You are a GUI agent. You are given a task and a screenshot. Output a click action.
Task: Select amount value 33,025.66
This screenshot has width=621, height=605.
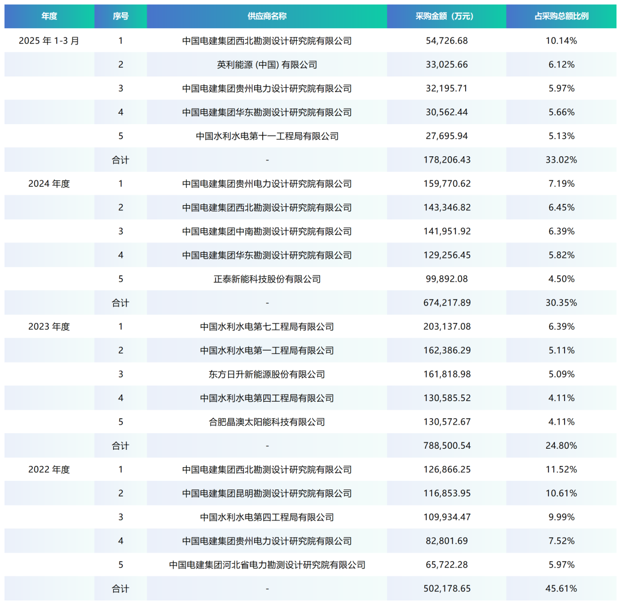(x=447, y=64)
